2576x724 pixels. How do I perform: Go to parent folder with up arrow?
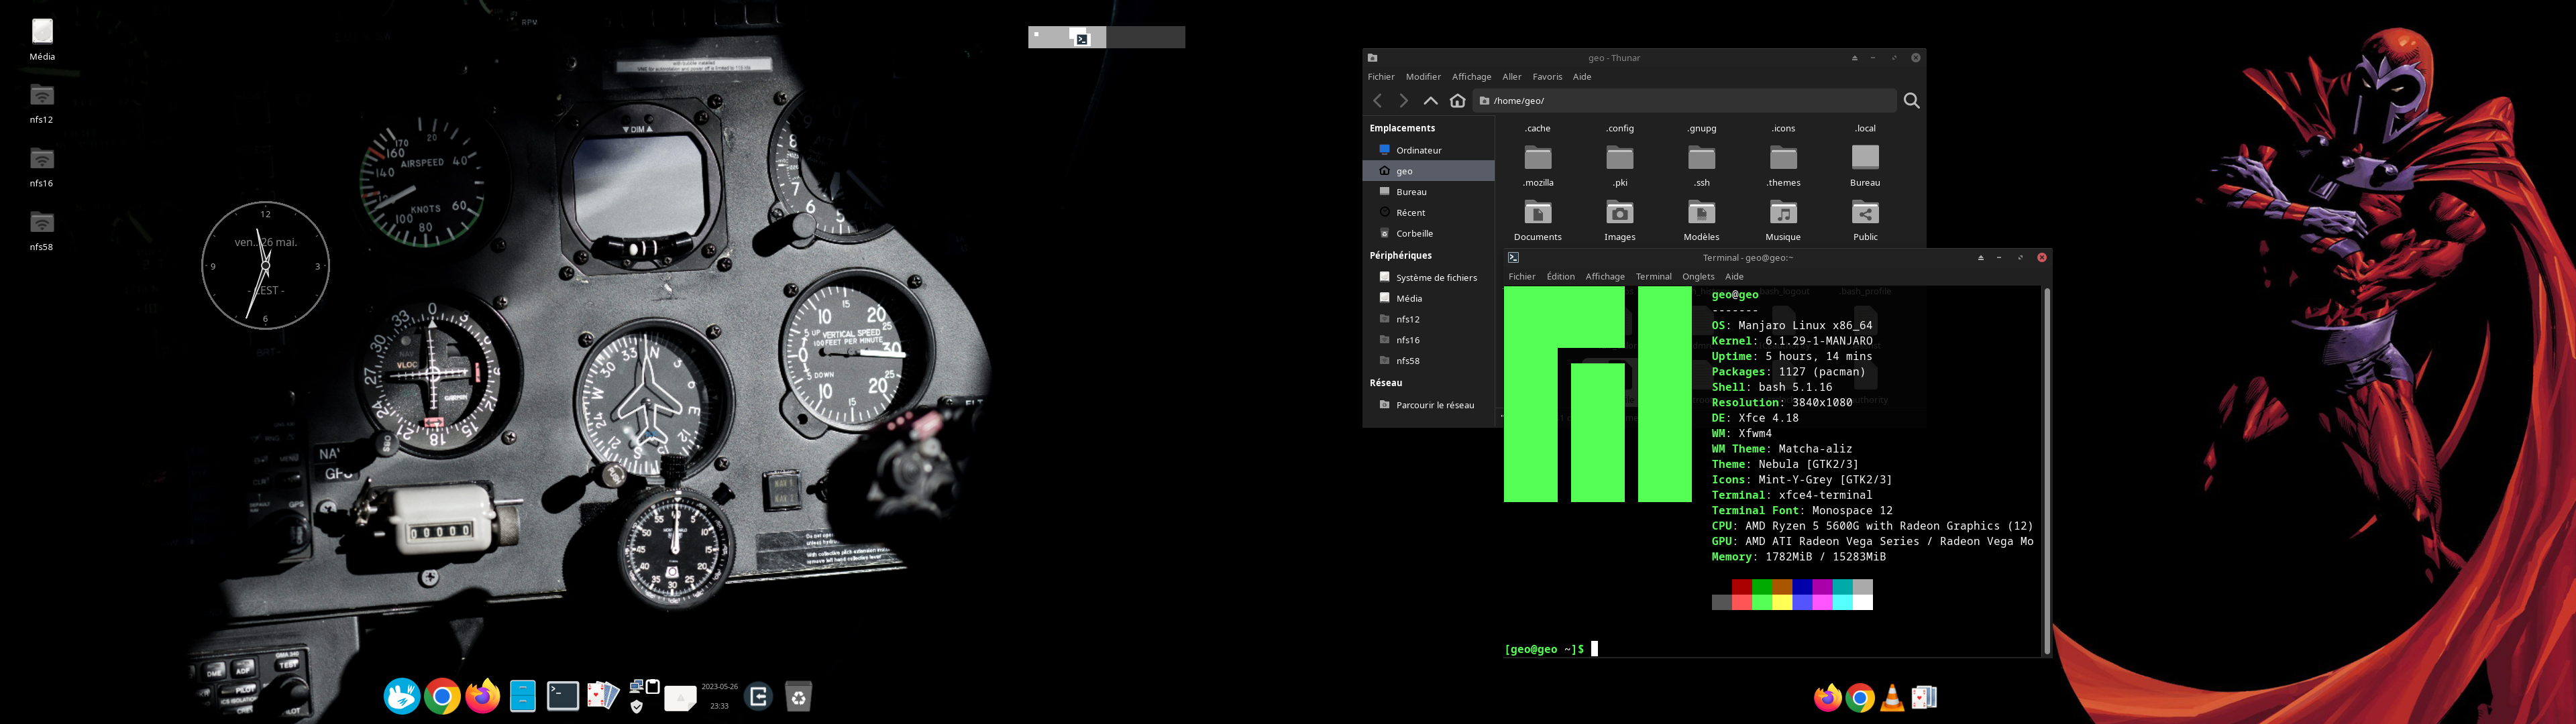[x=1430, y=101]
